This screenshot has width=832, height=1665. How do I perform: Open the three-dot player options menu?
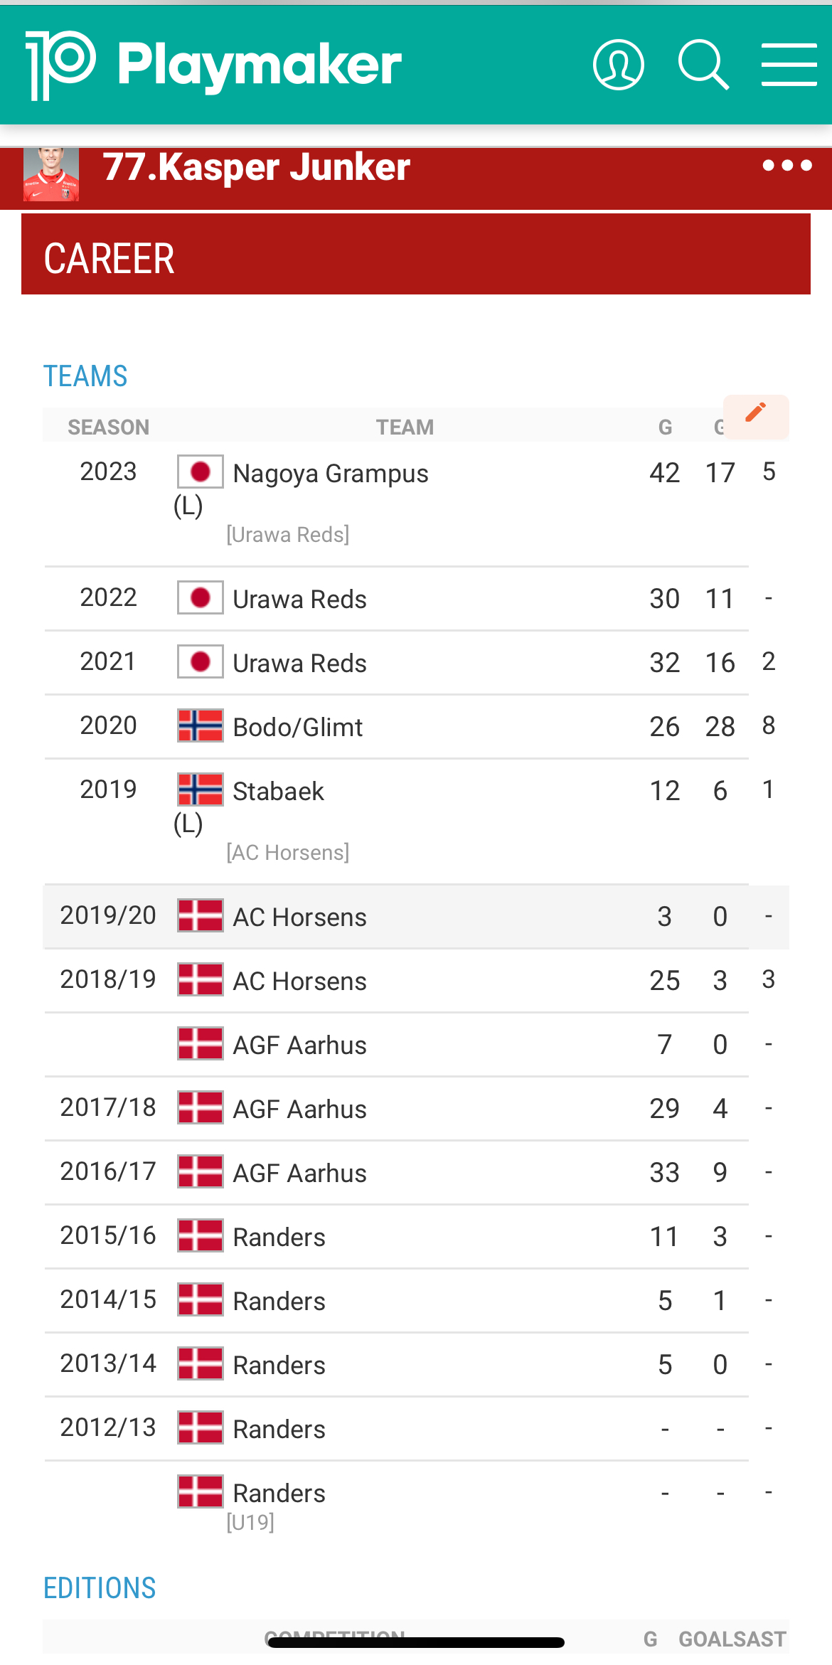tap(786, 166)
